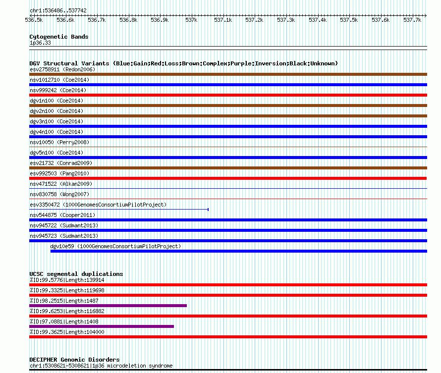Click the chr1:536486..537742 coordinate label
441x373 pixels.
[58, 11]
